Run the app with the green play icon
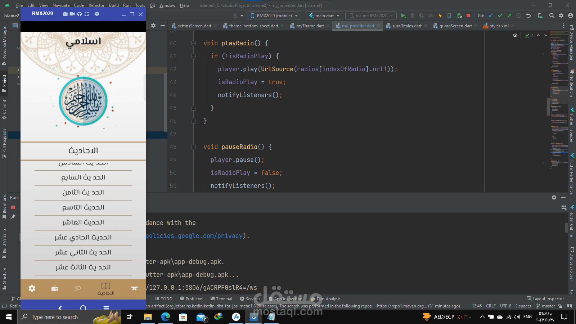Image resolution: width=576 pixels, height=324 pixels. (403, 16)
